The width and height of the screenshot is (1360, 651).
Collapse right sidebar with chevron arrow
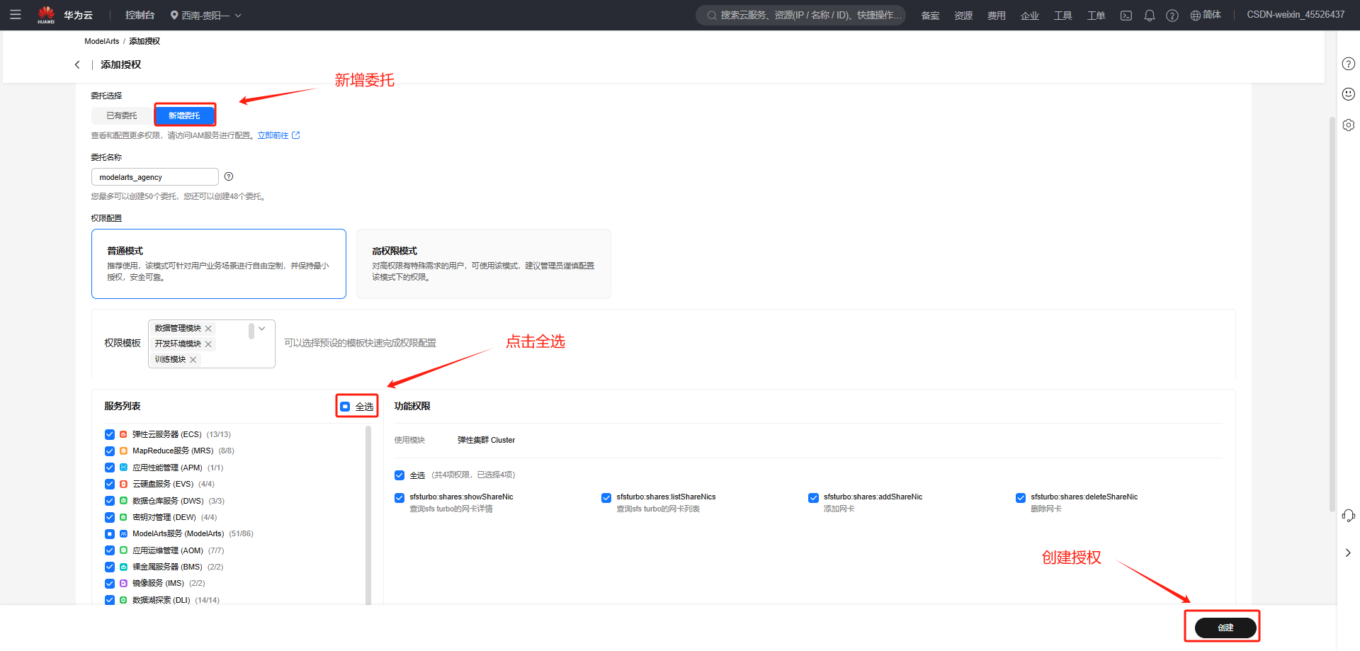coord(1348,553)
